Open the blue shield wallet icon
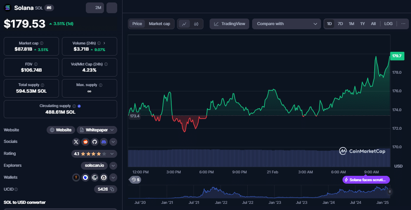 (x=85, y=177)
